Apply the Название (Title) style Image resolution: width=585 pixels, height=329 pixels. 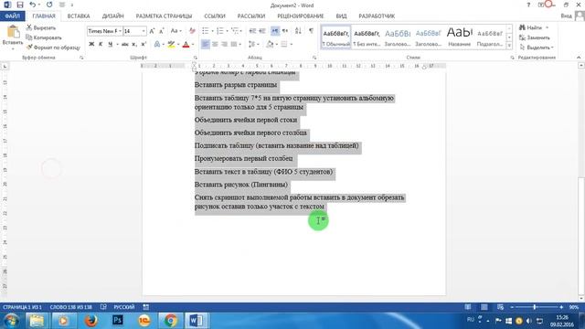459,37
